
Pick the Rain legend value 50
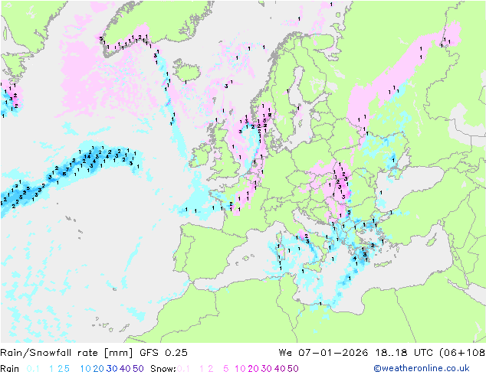point(138,369)
